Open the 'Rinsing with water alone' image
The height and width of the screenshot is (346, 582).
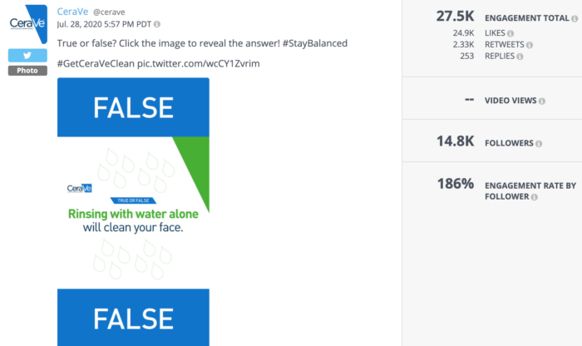click(x=133, y=213)
